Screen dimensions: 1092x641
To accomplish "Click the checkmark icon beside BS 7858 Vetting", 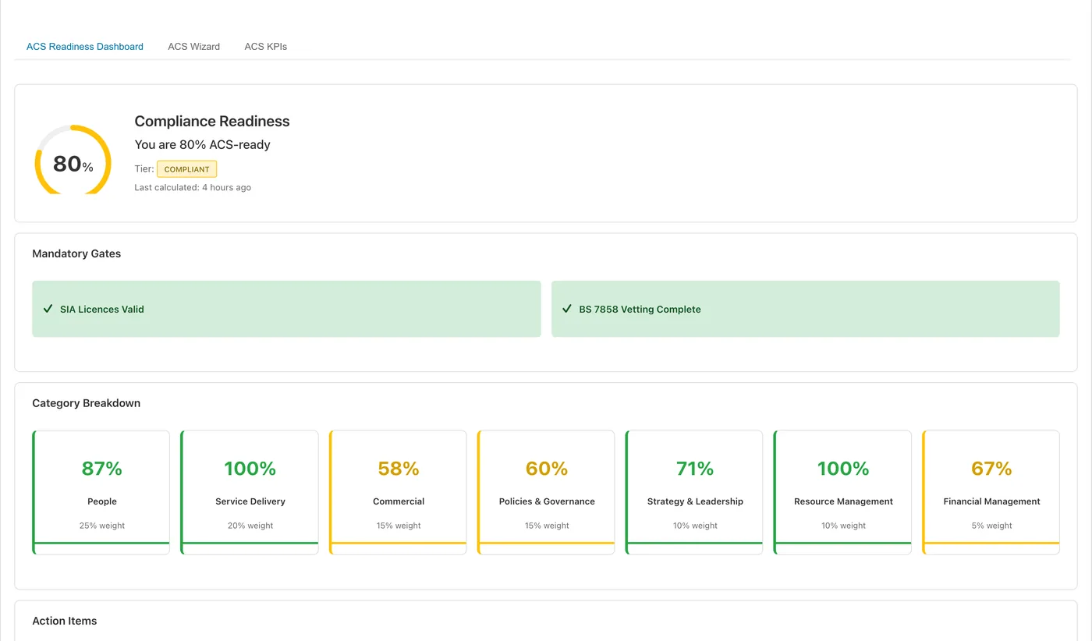I will click(x=567, y=309).
